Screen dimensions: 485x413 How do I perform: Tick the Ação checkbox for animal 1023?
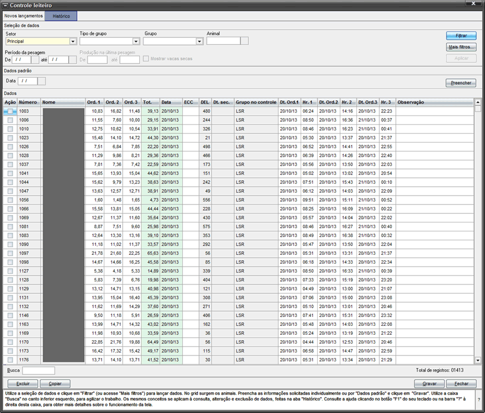[x=10, y=137]
